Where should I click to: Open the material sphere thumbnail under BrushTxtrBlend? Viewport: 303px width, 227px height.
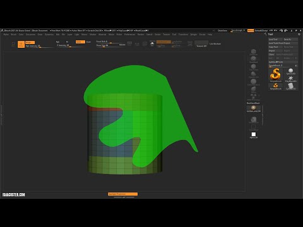tap(253, 108)
